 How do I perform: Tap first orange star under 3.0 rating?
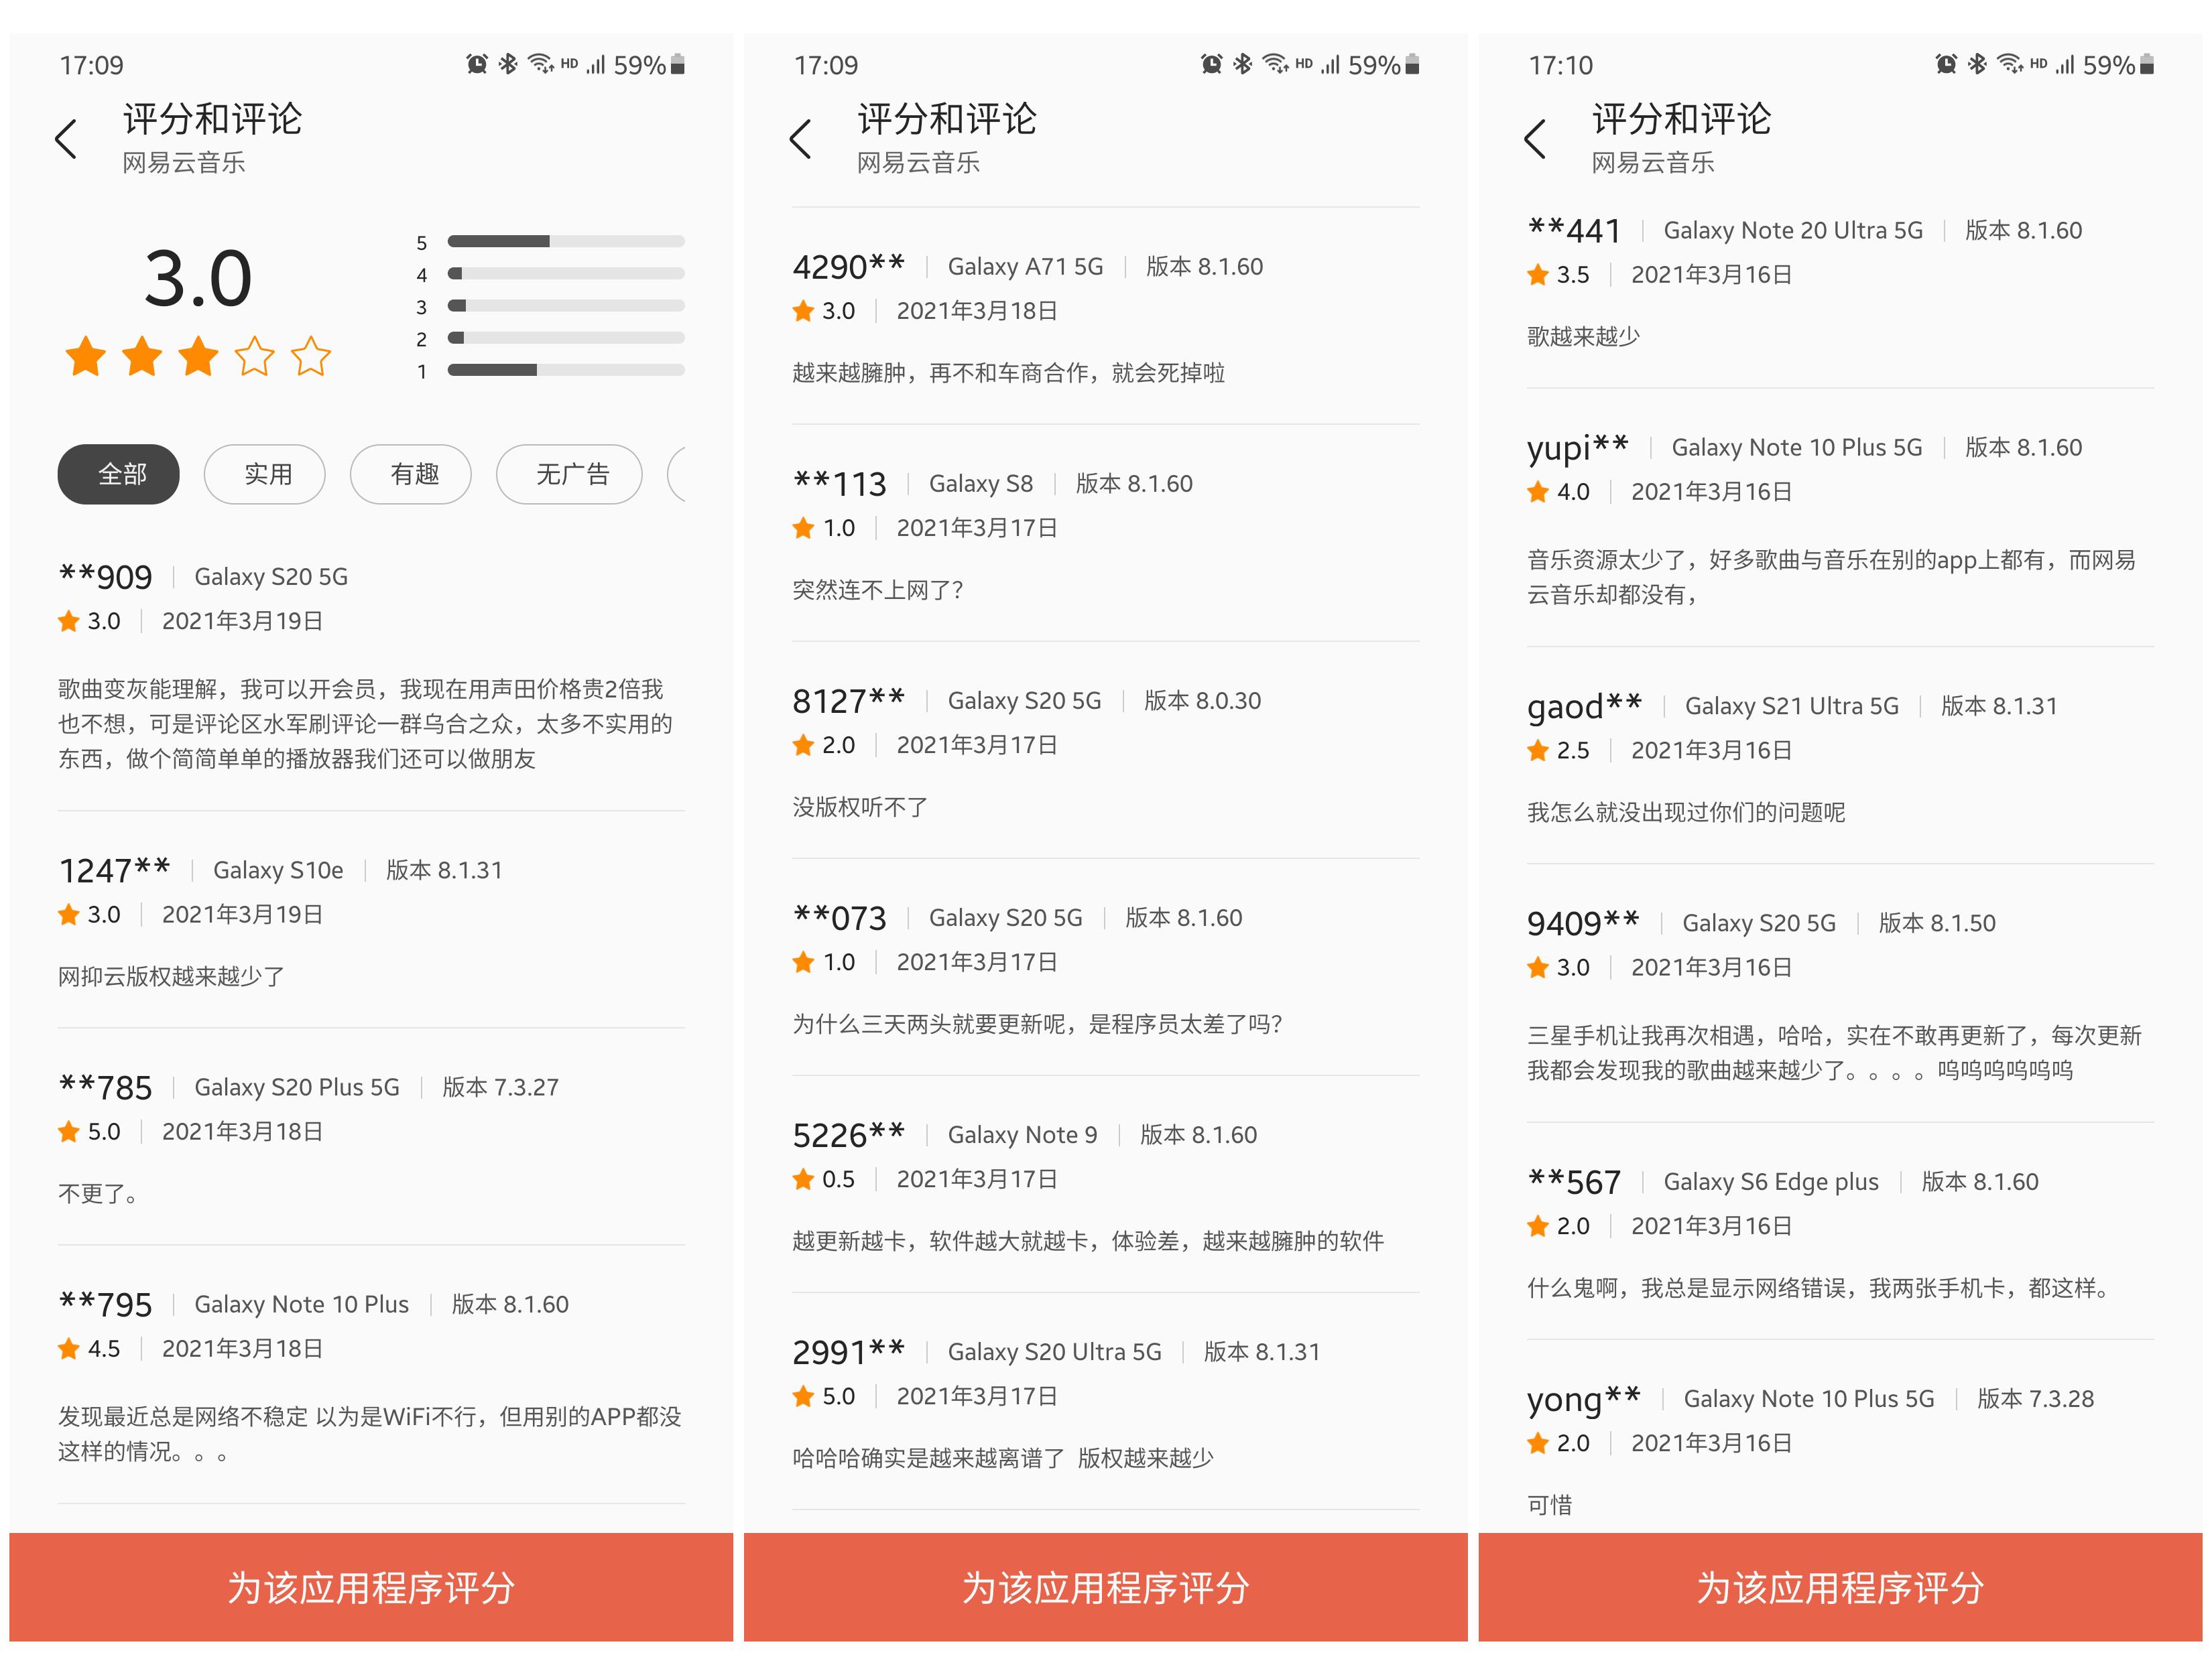pos(86,357)
